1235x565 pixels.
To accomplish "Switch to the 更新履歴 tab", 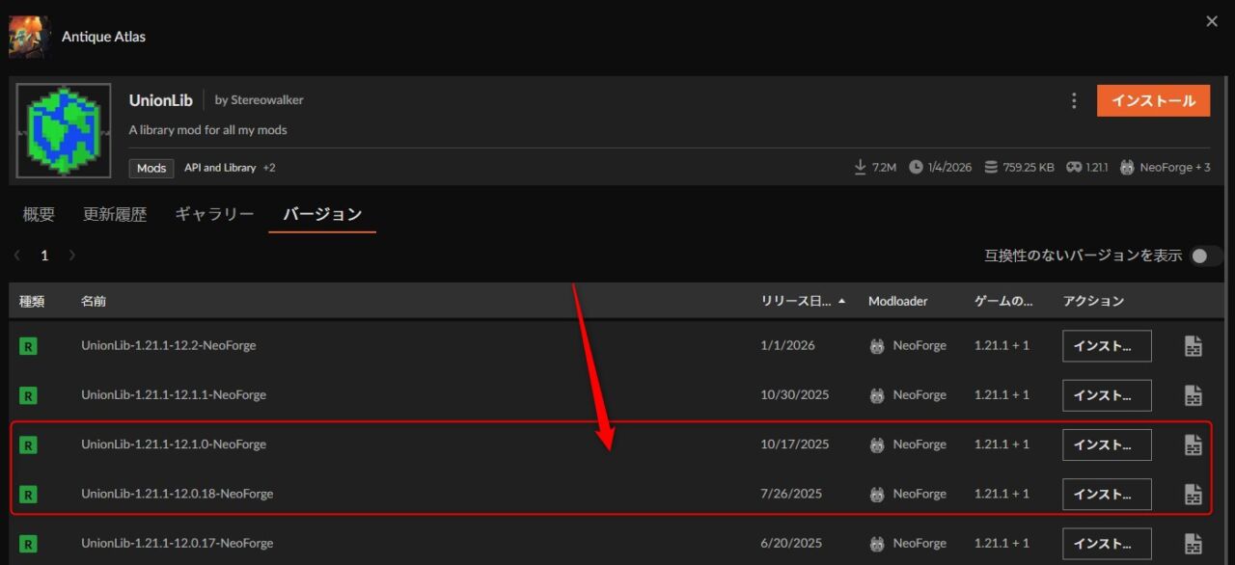I will [115, 214].
